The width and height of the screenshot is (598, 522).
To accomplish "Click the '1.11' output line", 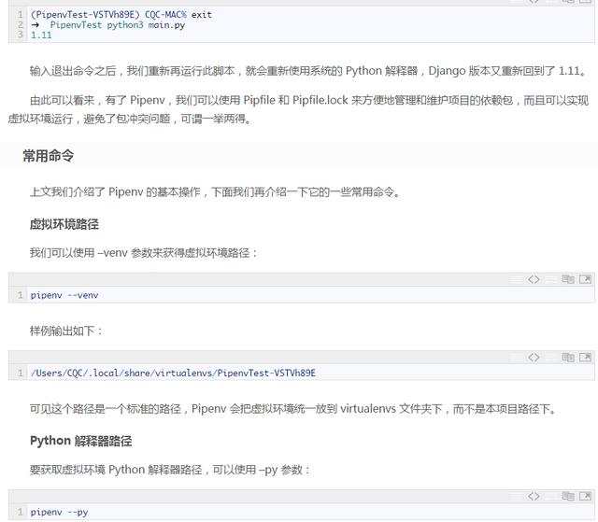I will 41,35.
